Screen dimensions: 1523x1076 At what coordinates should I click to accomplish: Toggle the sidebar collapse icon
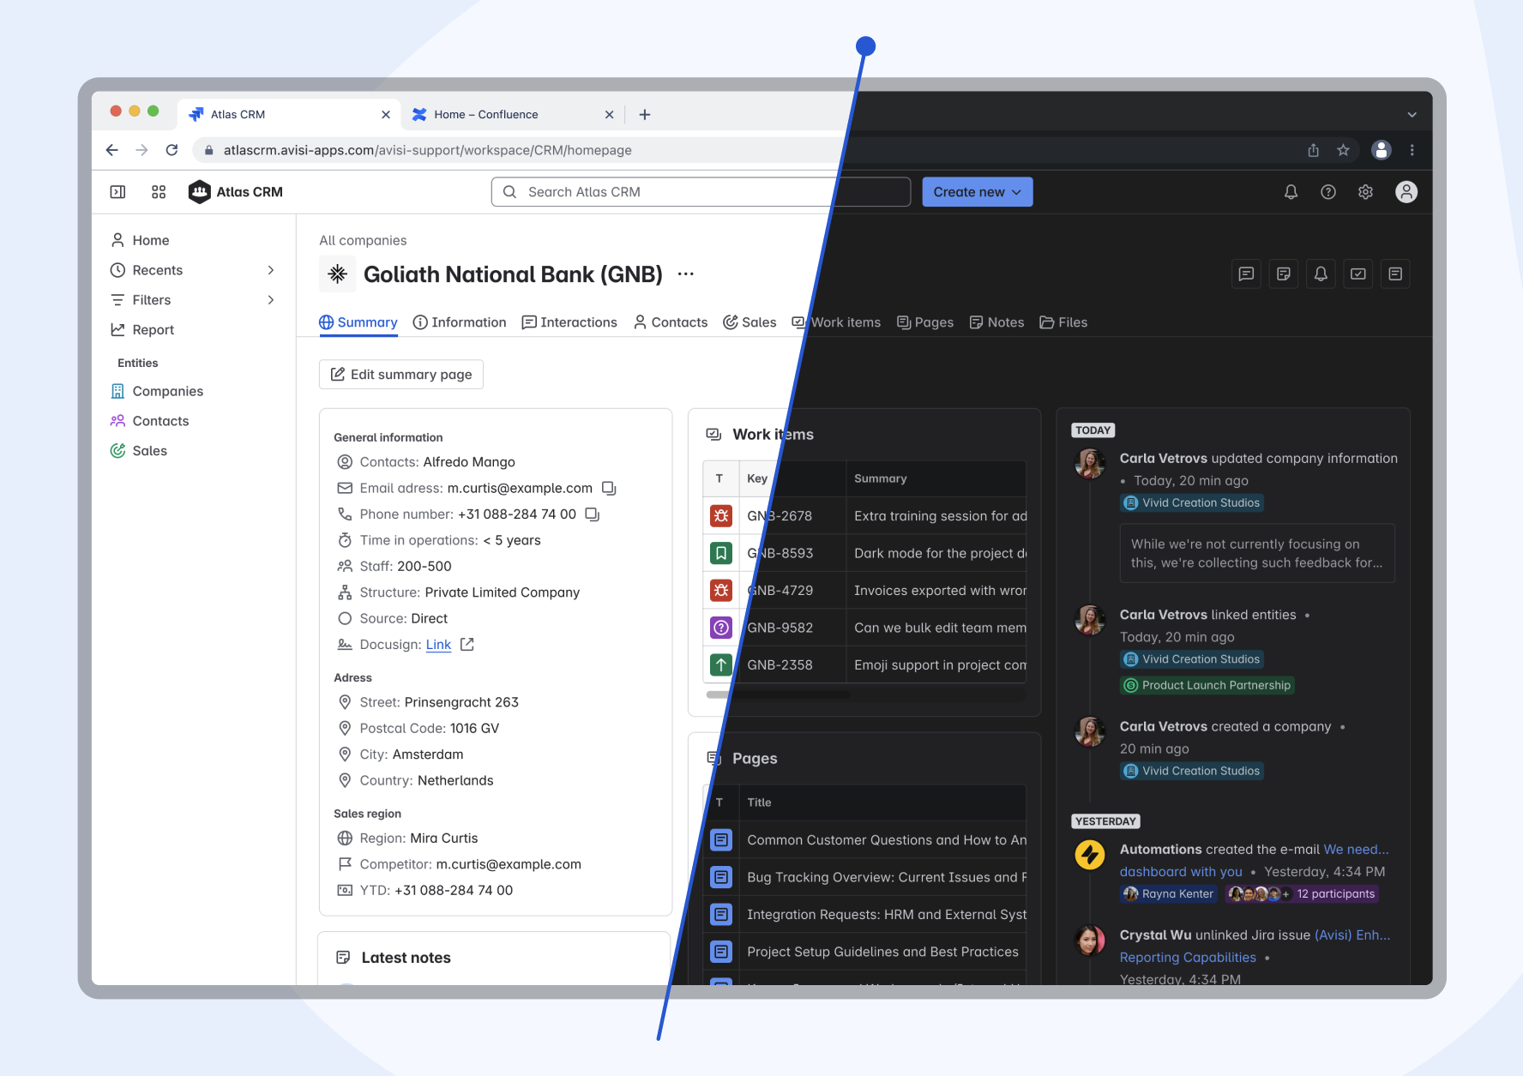tap(118, 192)
